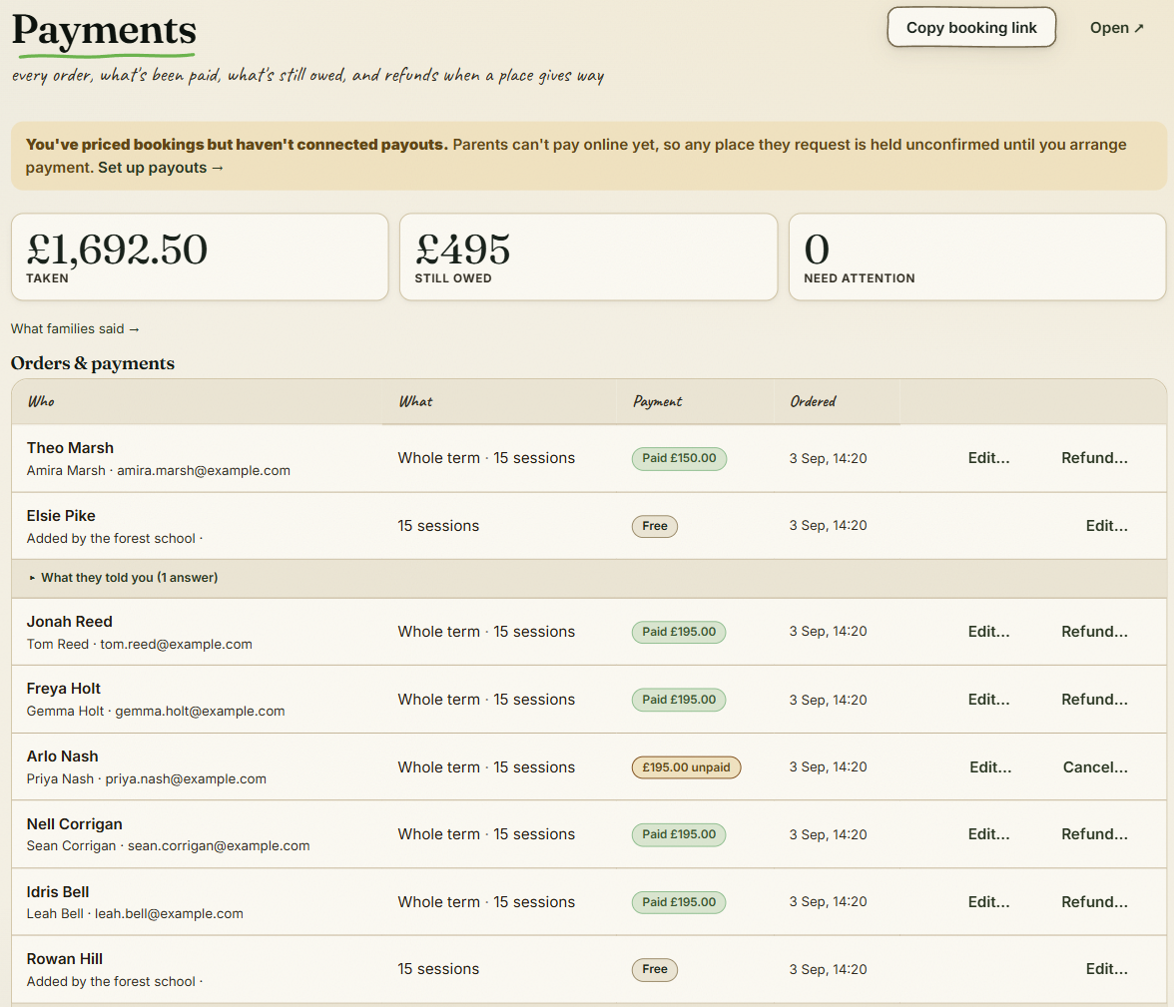Viewport: 1174px width, 1007px height.
Task: Click the name Freya Holt
Action: click(x=64, y=689)
